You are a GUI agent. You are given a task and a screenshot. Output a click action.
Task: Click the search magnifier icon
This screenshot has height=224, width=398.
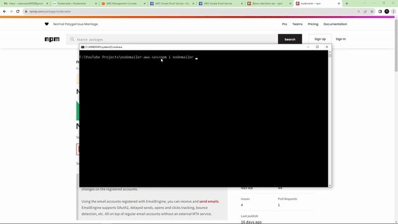click(72, 39)
